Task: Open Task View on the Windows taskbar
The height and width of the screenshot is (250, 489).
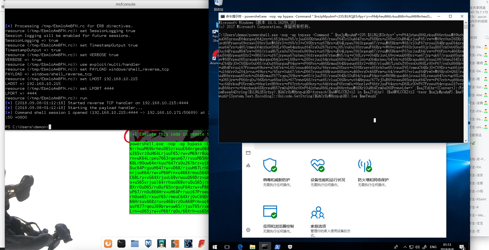Action: (x=227, y=247)
